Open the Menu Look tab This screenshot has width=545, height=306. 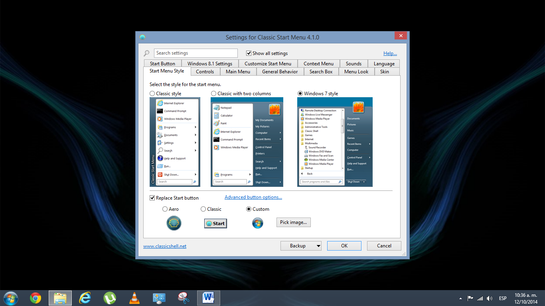click(356, 72)
